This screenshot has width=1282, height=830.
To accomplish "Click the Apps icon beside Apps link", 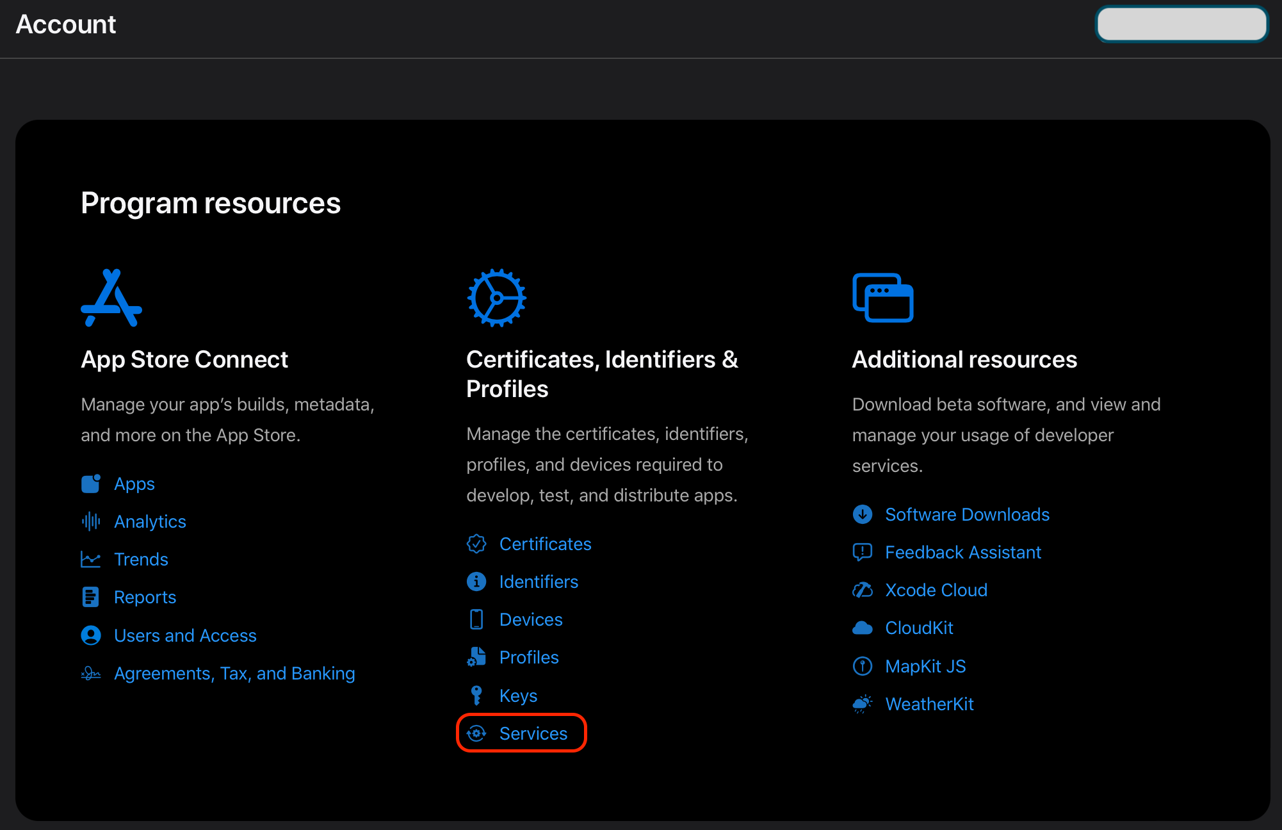I will 91,484.
